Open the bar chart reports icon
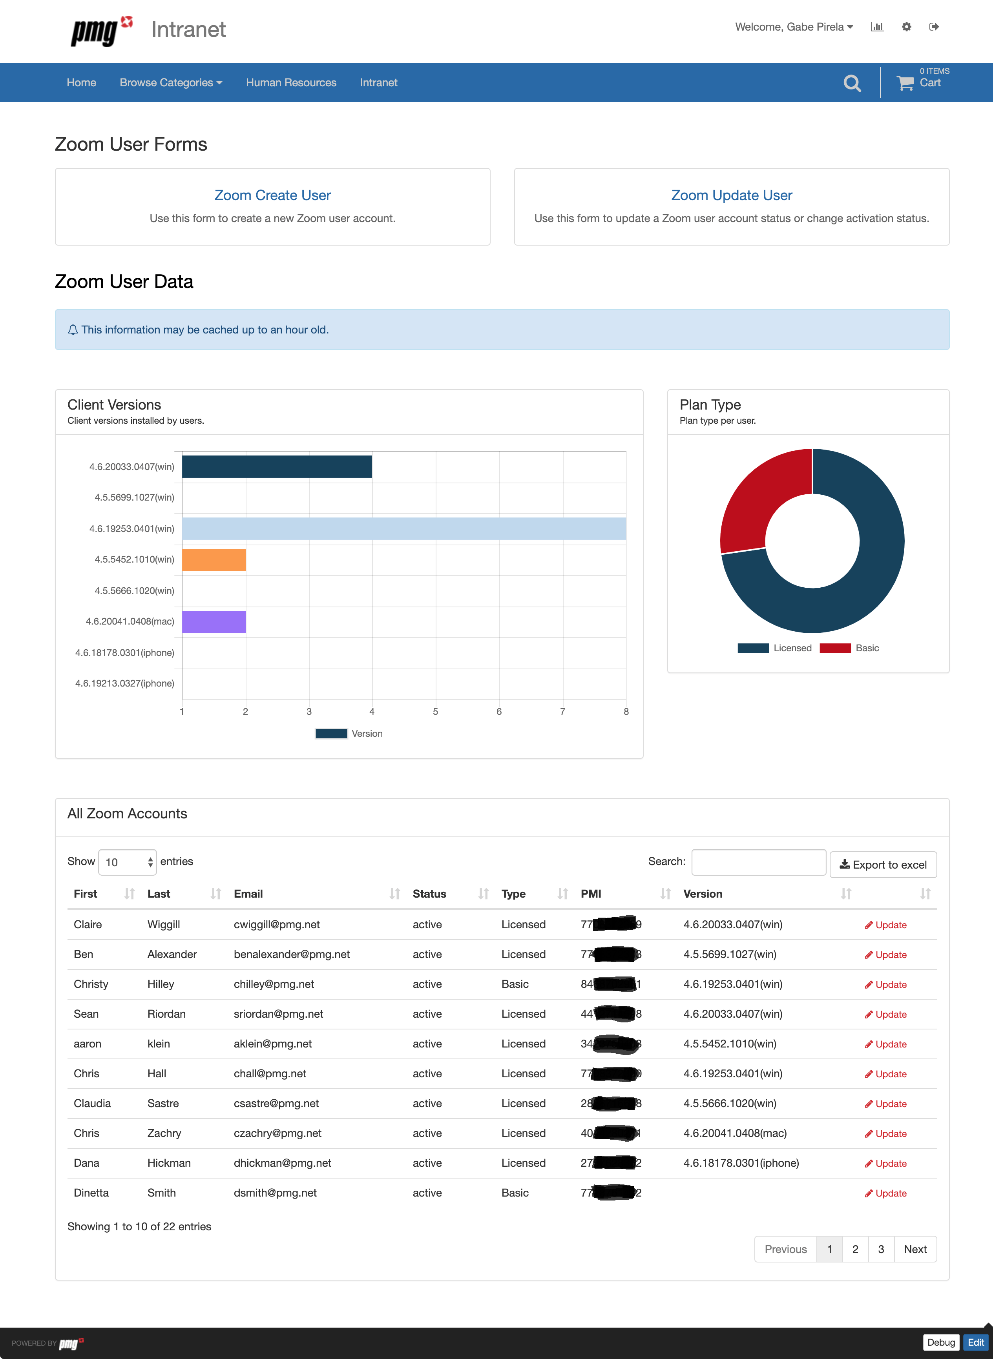 [877, 26]
